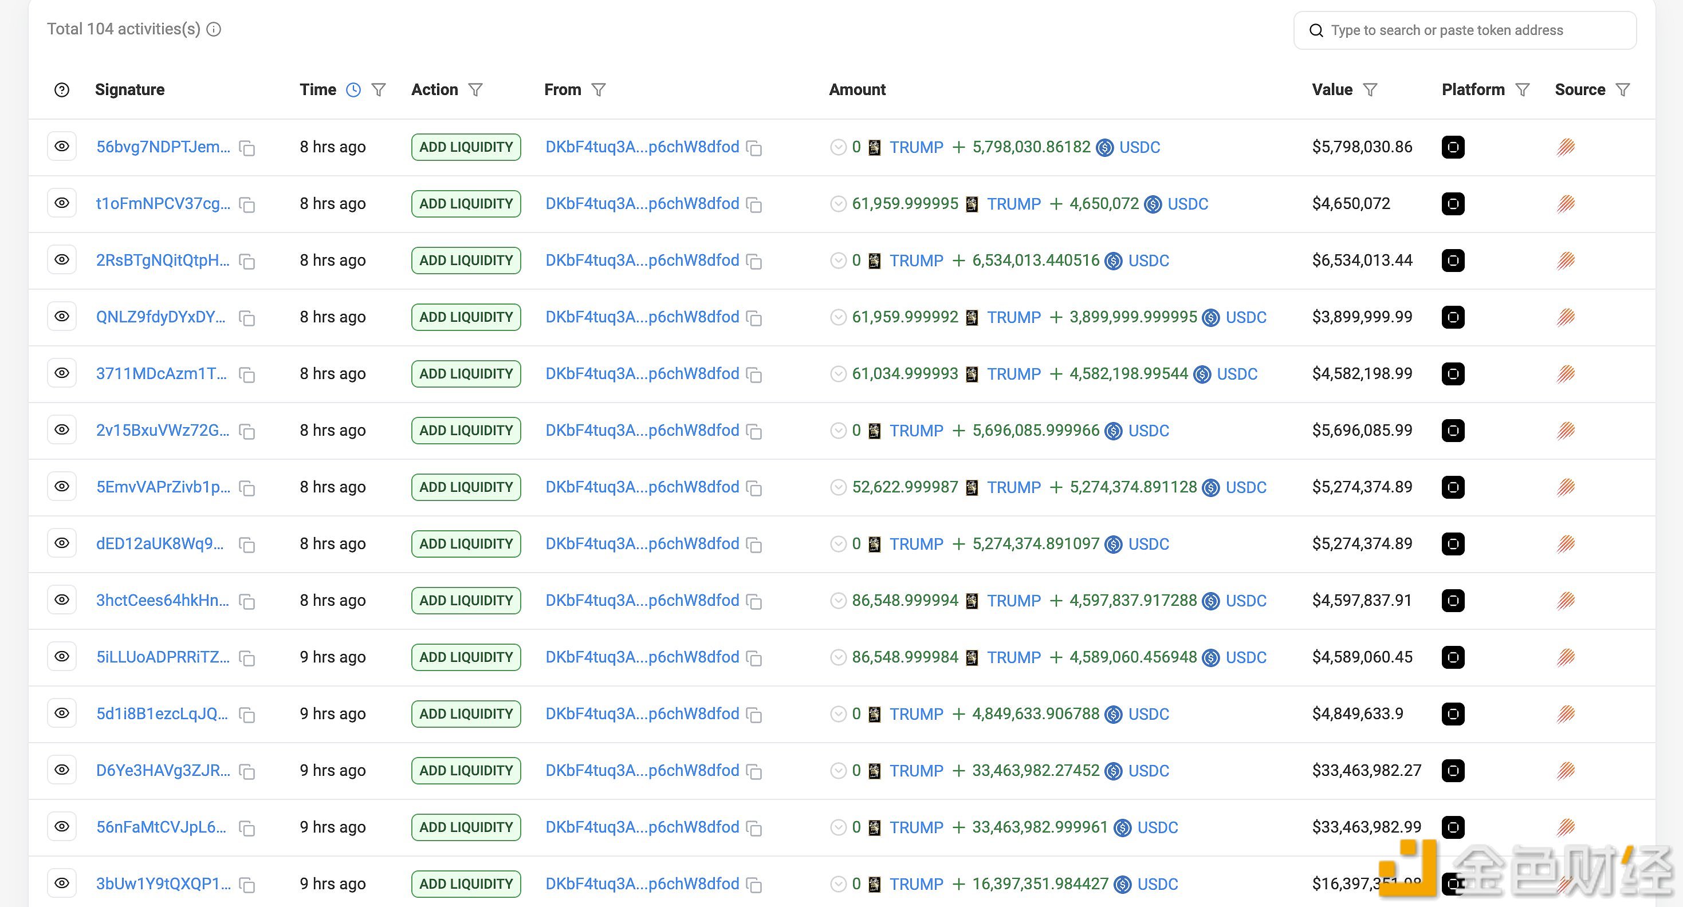Image resolution: width=1683 pixels, height=907 pixels.
Task: Click the source icon in the t1oFmNPCV37cg row
Action: tap(1566, 204)
